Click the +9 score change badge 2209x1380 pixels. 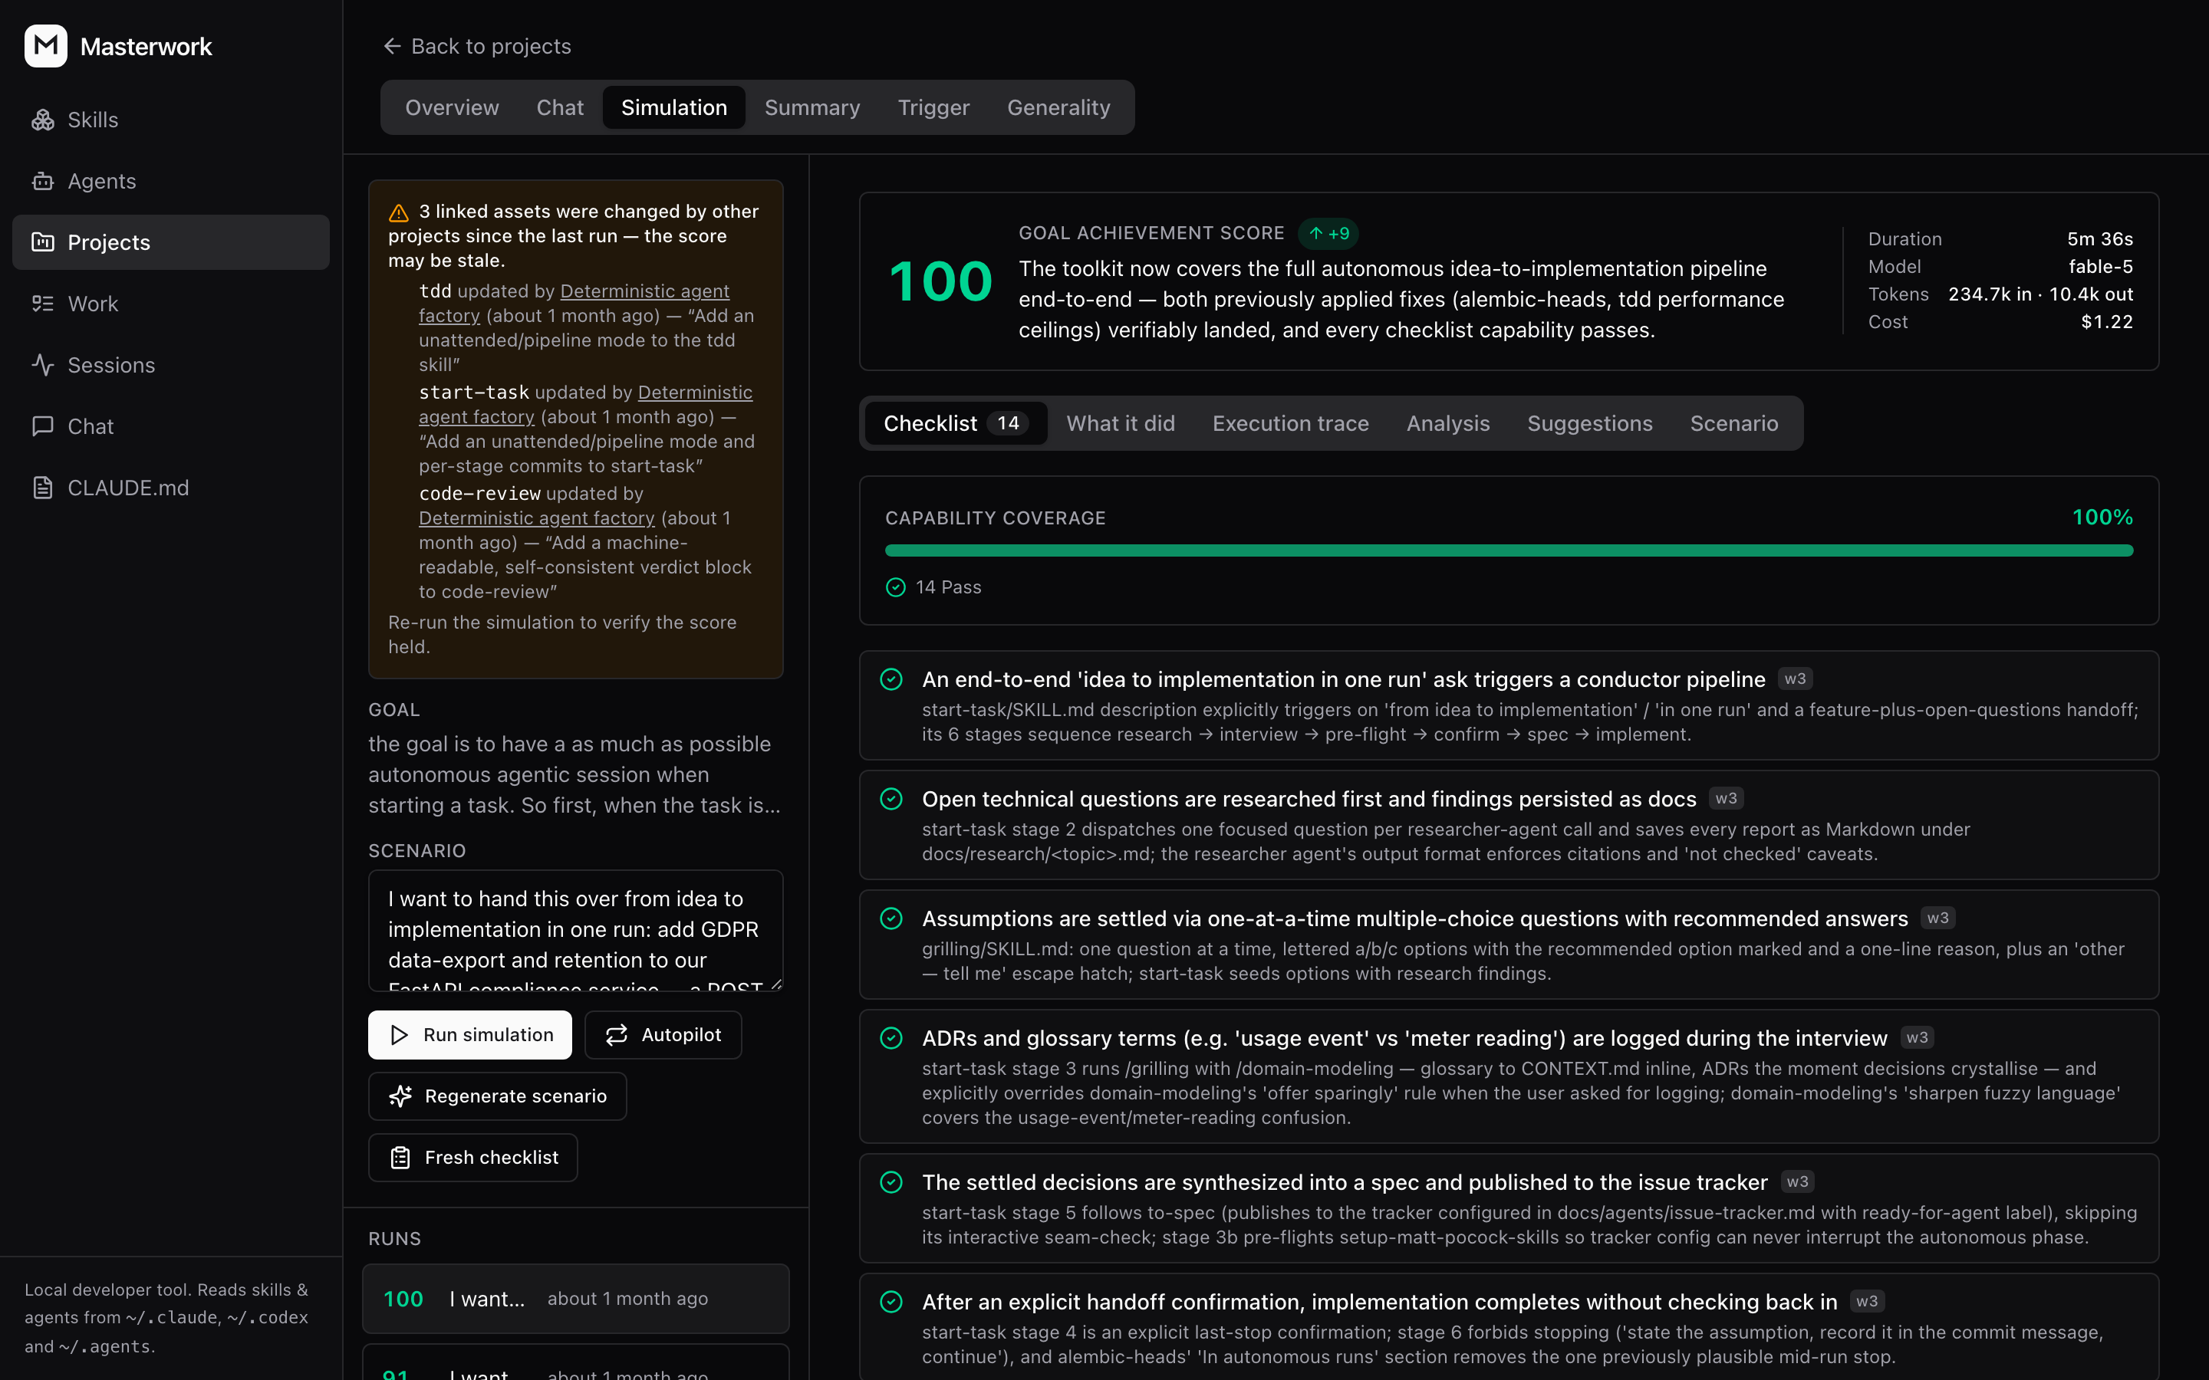[1328, 234]
